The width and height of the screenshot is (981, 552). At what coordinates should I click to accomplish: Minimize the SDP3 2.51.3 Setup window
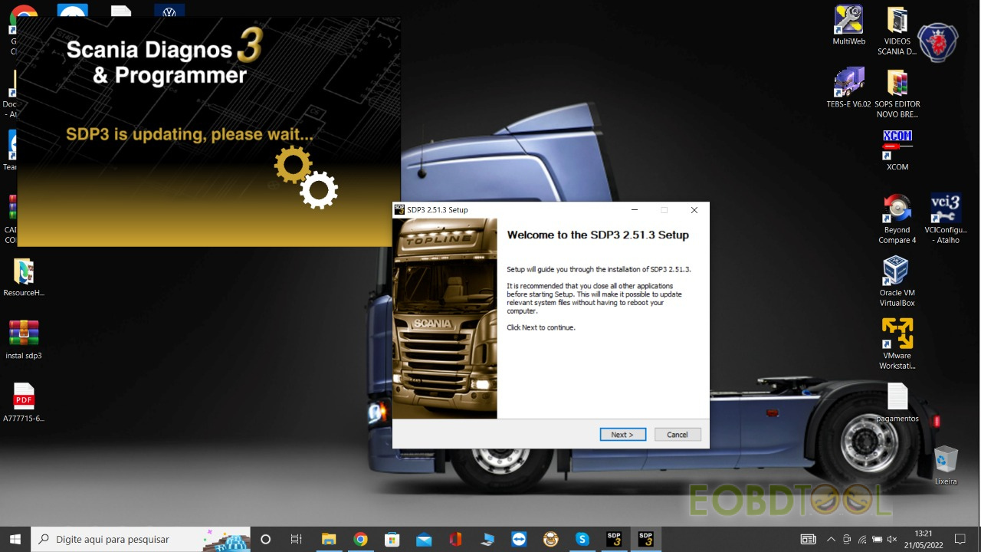point(635,210)
